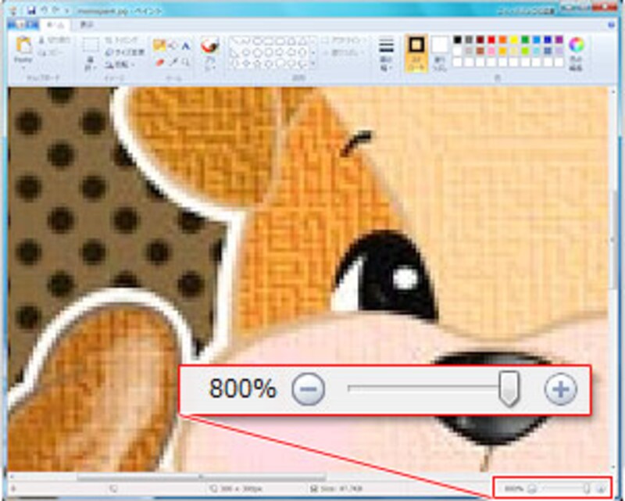Select the Color picker eyedropper tool
The height and width of the screenshot is (501, 625).
(x=173, y=63)
